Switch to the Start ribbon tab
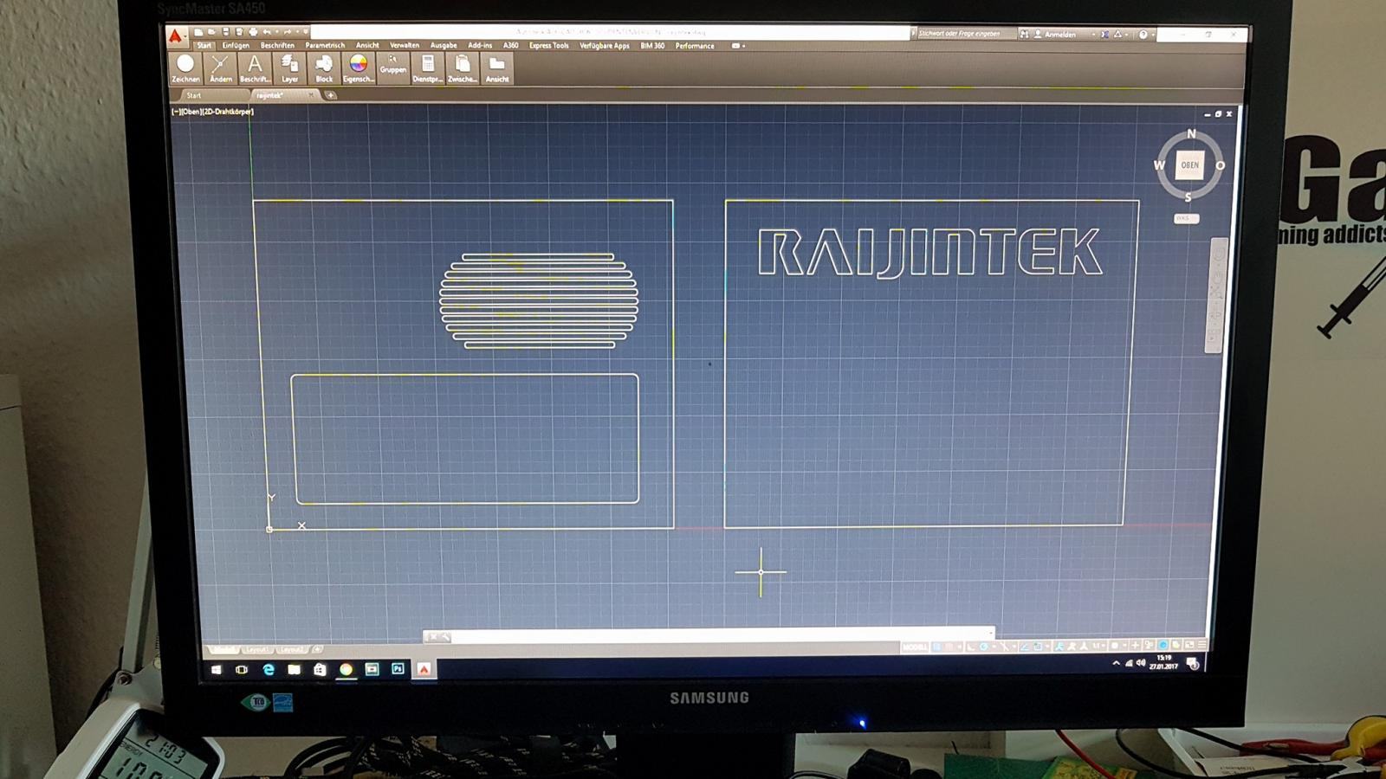Screen dimensions: 1386x779 coord(204,46)
